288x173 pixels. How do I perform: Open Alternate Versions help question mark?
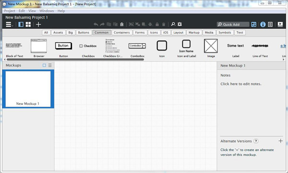(256, 141)
